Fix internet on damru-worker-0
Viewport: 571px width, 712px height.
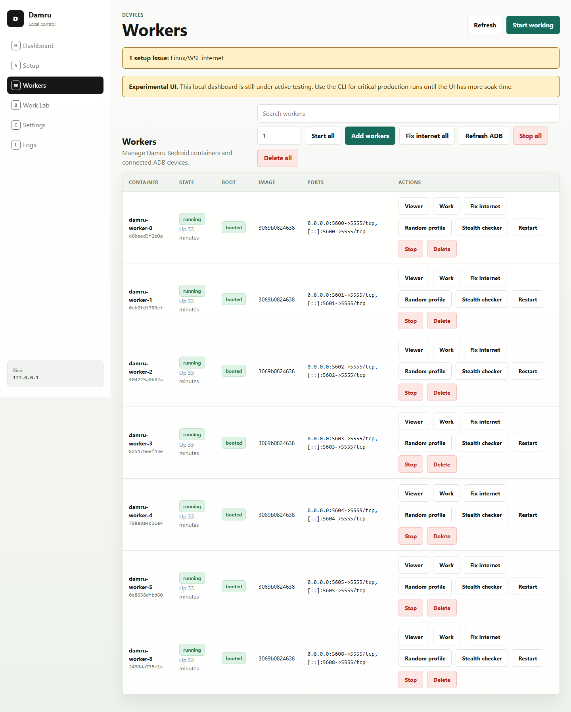click(485, 206)
